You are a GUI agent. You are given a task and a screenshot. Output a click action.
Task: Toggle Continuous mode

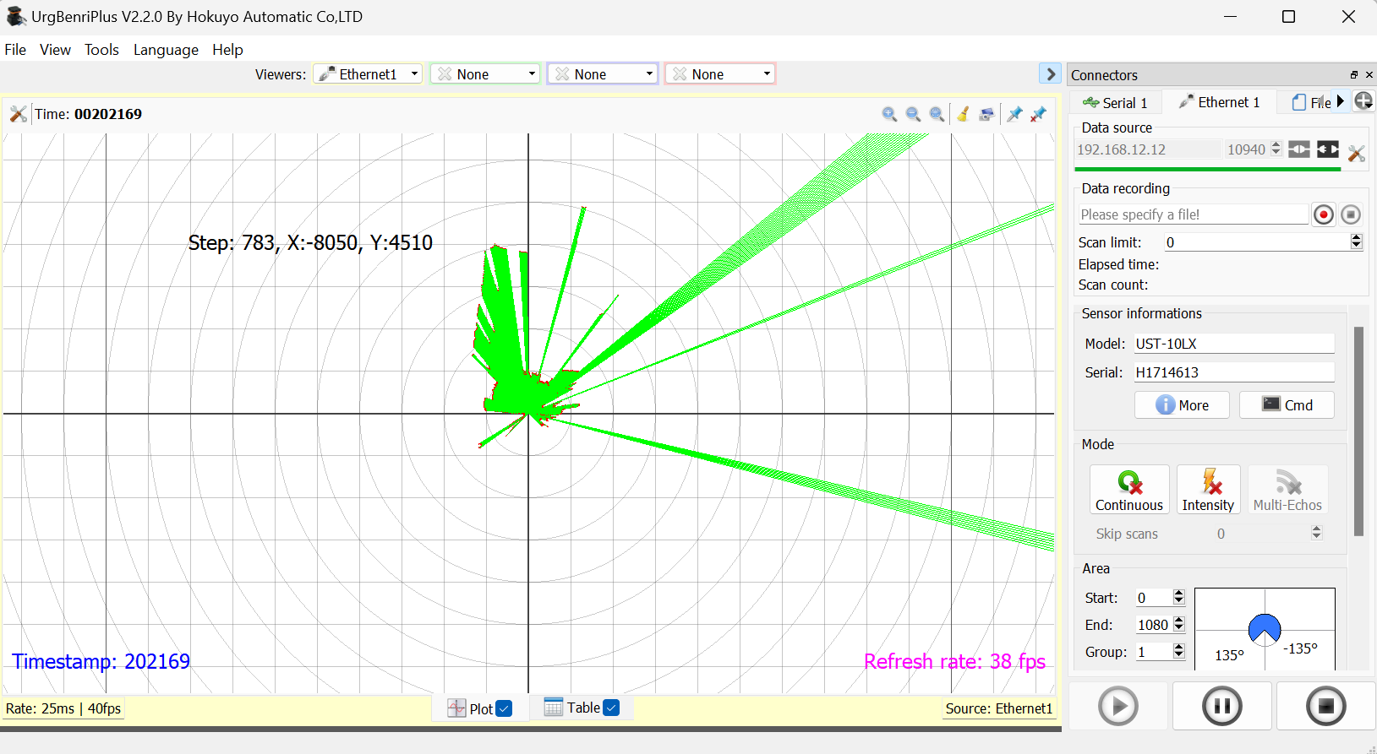click(x=1129, y=490)
